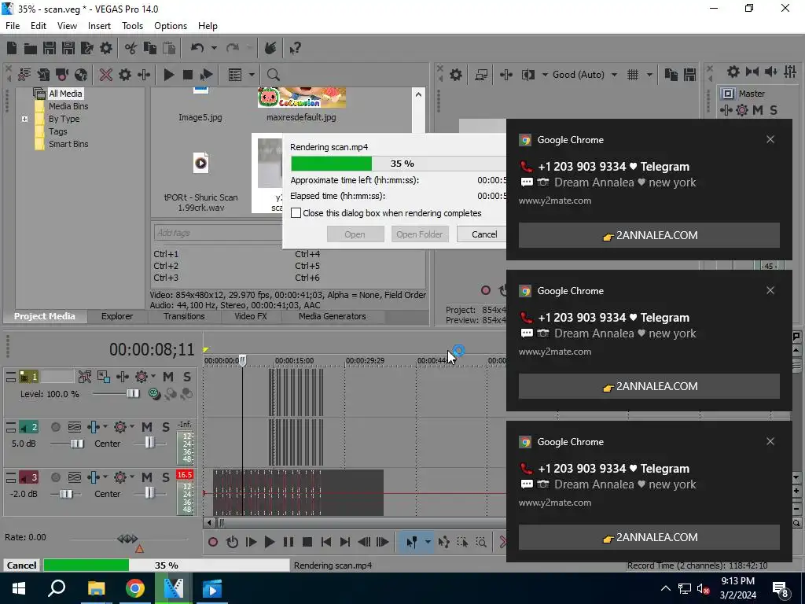
Task: Click Preview on external monitor icon
Action: (x=481, y=75)
